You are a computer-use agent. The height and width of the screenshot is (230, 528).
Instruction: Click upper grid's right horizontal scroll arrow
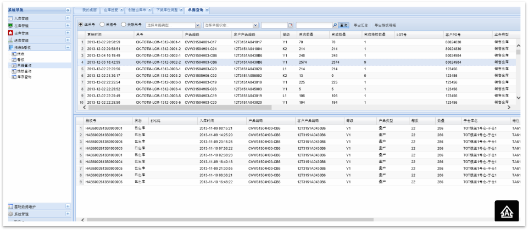pyautogui.click(x=509, y=107)
